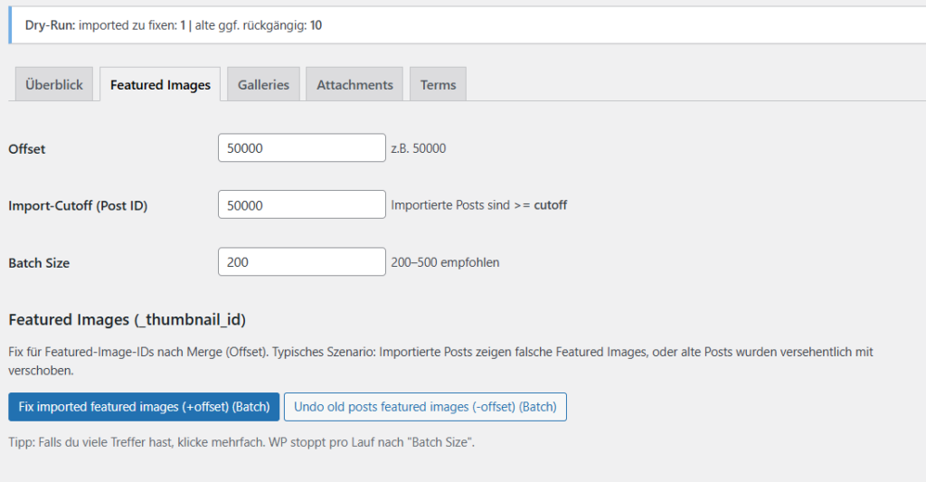Focus the Import-Cutoff (Post ID) field
This screenshot has width=926, height=482.
pyautogui.click(x=302, y=205)
